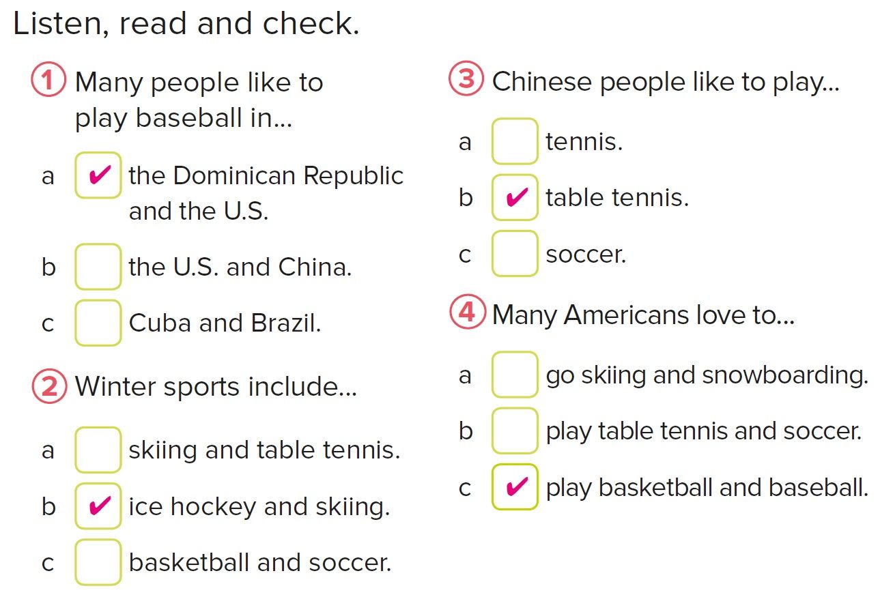The width and height of the screenshot is (880, 597).
Task: Click the circled number 3 question marker
Action: [x=466, y=80]
